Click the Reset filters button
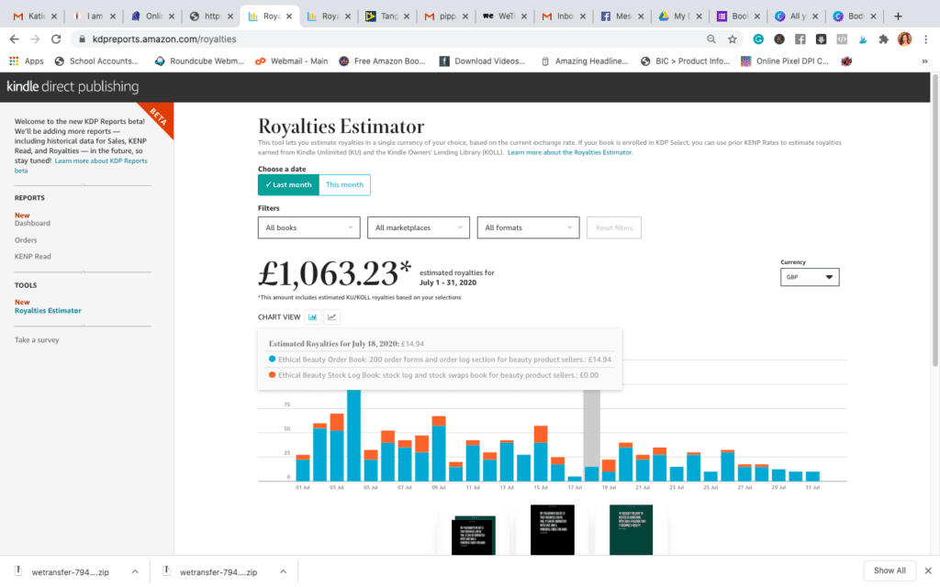The height and width of the screenshot is (587, 940). (x=614, y=227)
